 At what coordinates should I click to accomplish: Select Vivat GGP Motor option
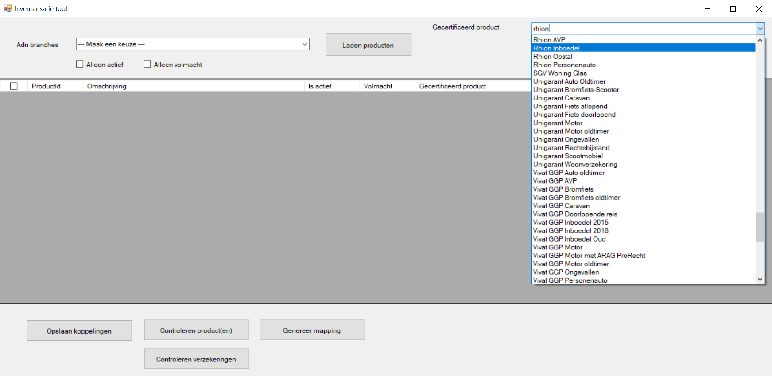tap(644, 247)
